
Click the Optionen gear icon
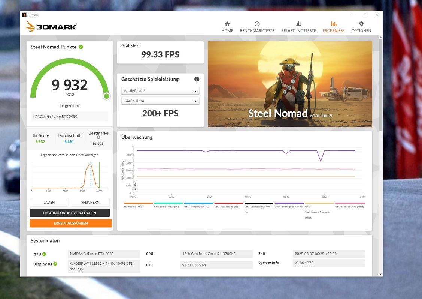tap(361, 24)
